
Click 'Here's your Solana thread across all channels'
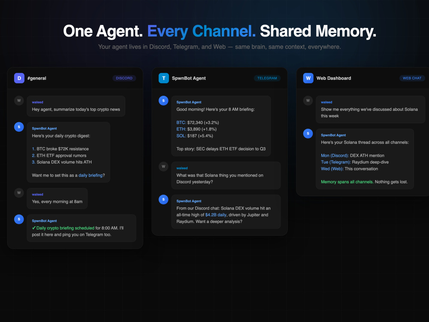pos(365,143)
